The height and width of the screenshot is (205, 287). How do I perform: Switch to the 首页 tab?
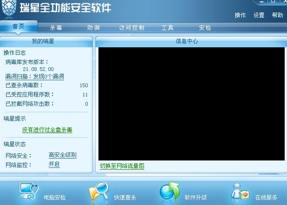coord(19,27)
